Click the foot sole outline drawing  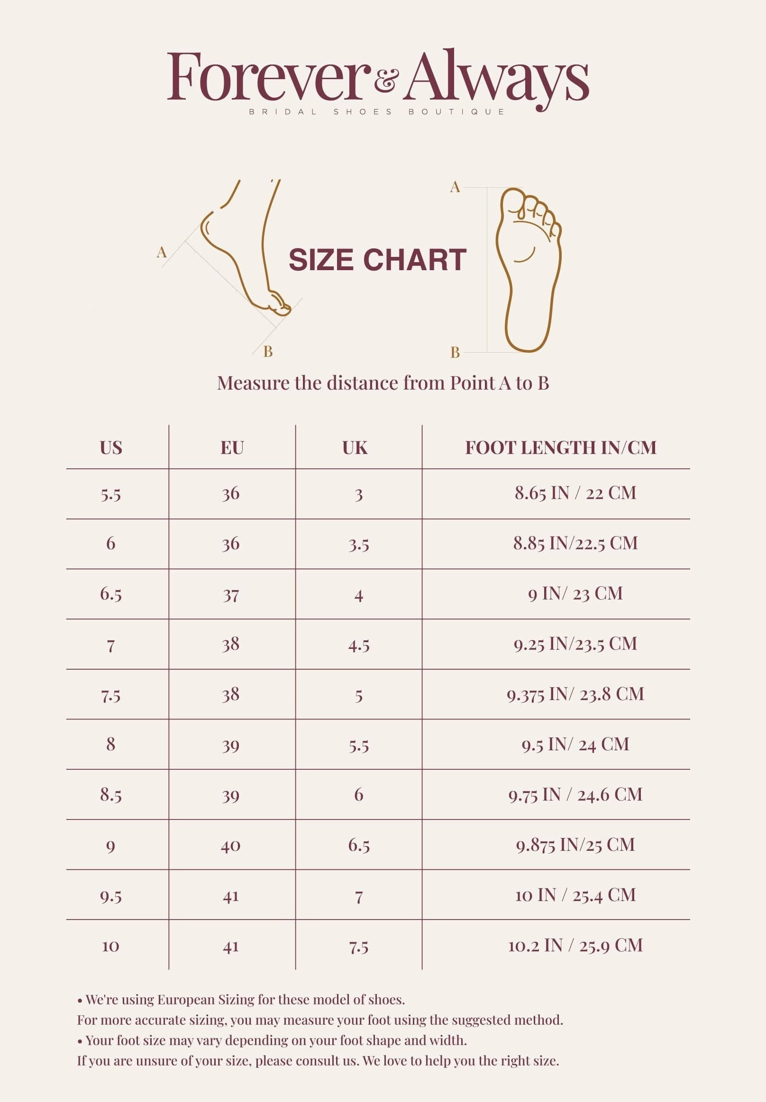pos(528,269)
